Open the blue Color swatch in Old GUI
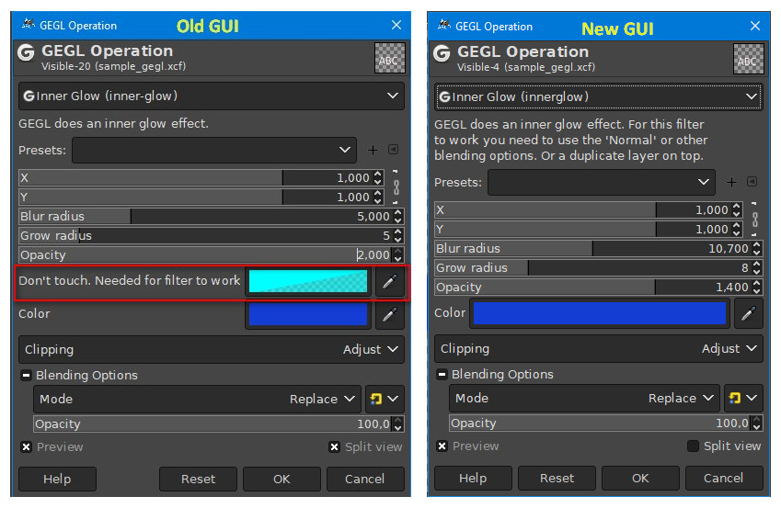This screenshot has width=781, height=508. [x=308, y=314]
